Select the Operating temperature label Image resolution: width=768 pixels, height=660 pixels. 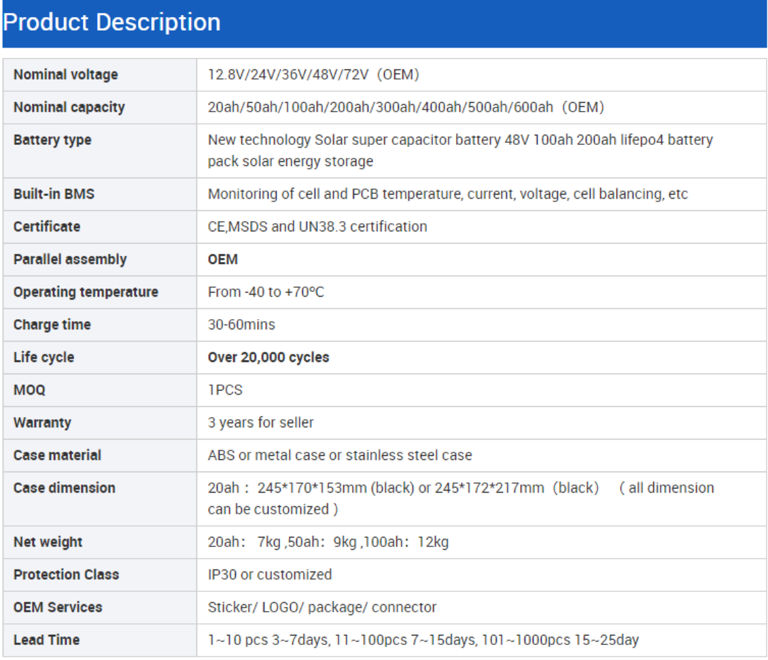click(x=86, y=293)
